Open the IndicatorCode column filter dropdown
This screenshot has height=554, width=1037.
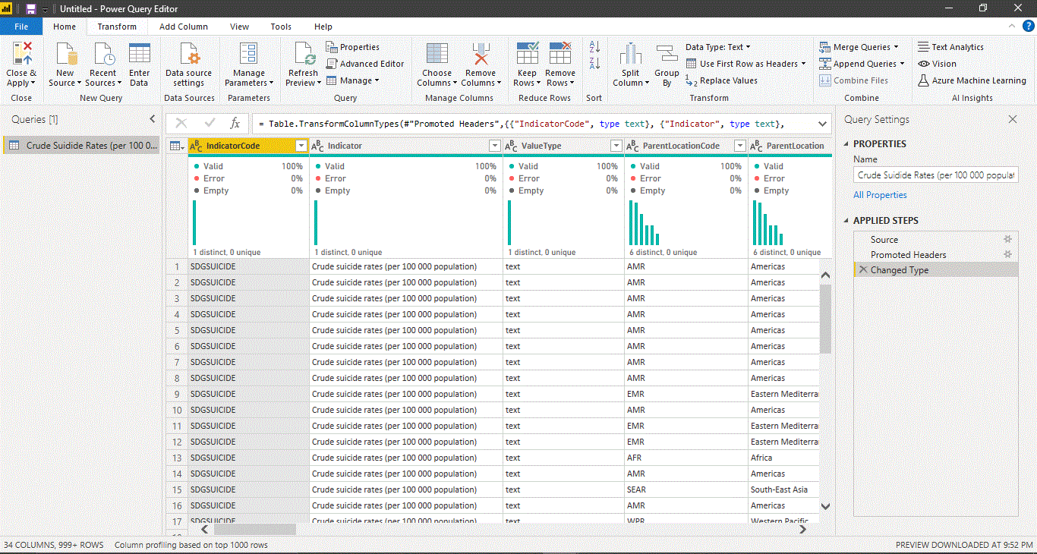[301, 146]
